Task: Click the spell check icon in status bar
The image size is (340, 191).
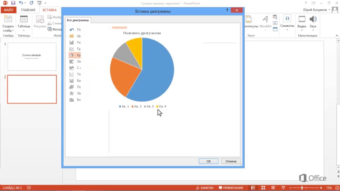Action: coord(29,188)
